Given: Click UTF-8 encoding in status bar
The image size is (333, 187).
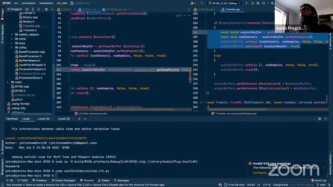Looking at the screenshot, I should 267,185.
